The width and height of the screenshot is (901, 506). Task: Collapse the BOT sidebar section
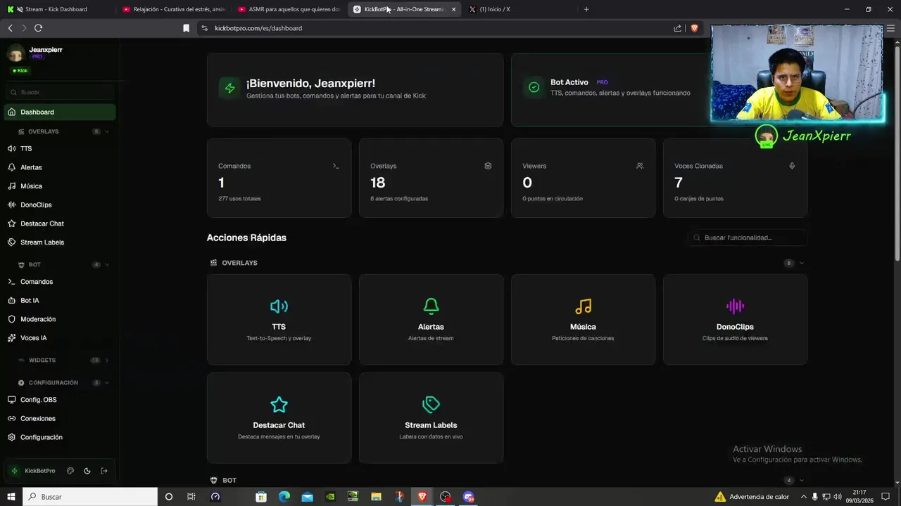(107, 265)
